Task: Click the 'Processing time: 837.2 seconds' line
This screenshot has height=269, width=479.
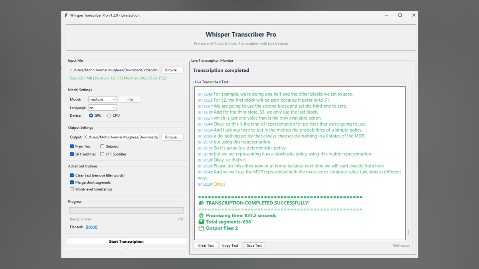Action: 241,216
